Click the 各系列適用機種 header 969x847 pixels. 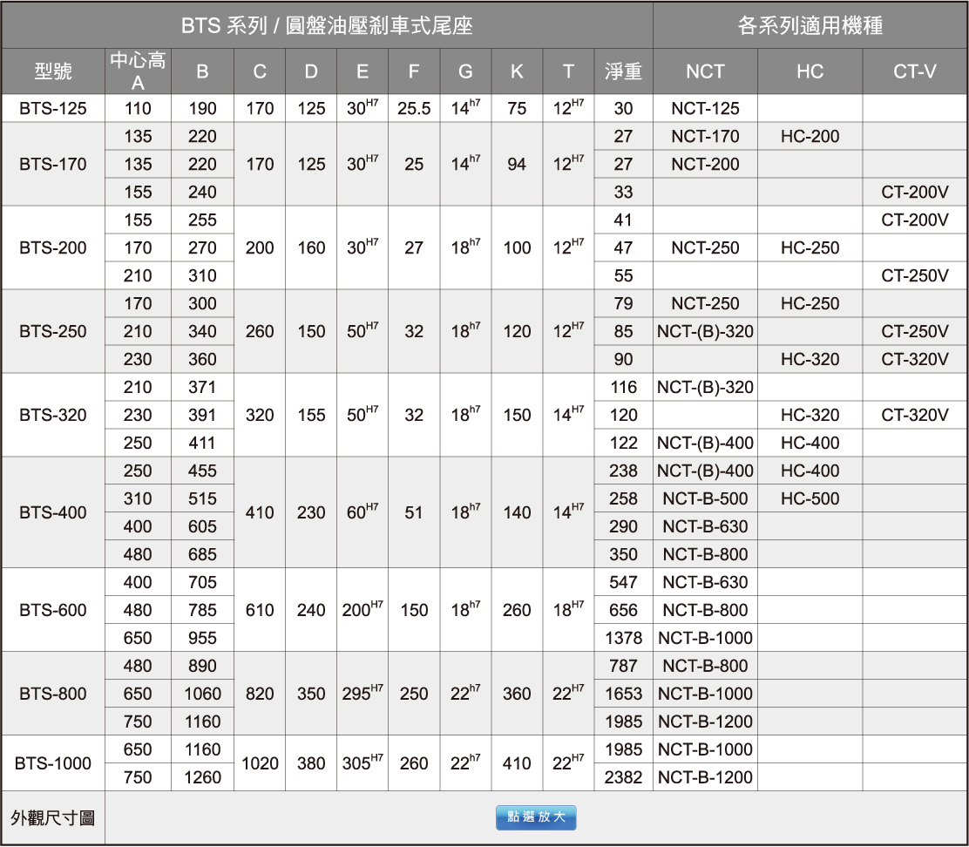point(810,25)
